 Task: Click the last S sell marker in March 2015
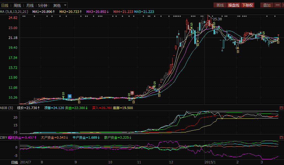point(264,33)
